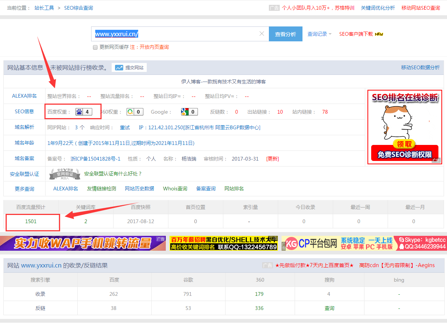The height and width of the screenshot is (323, 447).
Task: Click the 重试 response time link
Action: point(125,127)
